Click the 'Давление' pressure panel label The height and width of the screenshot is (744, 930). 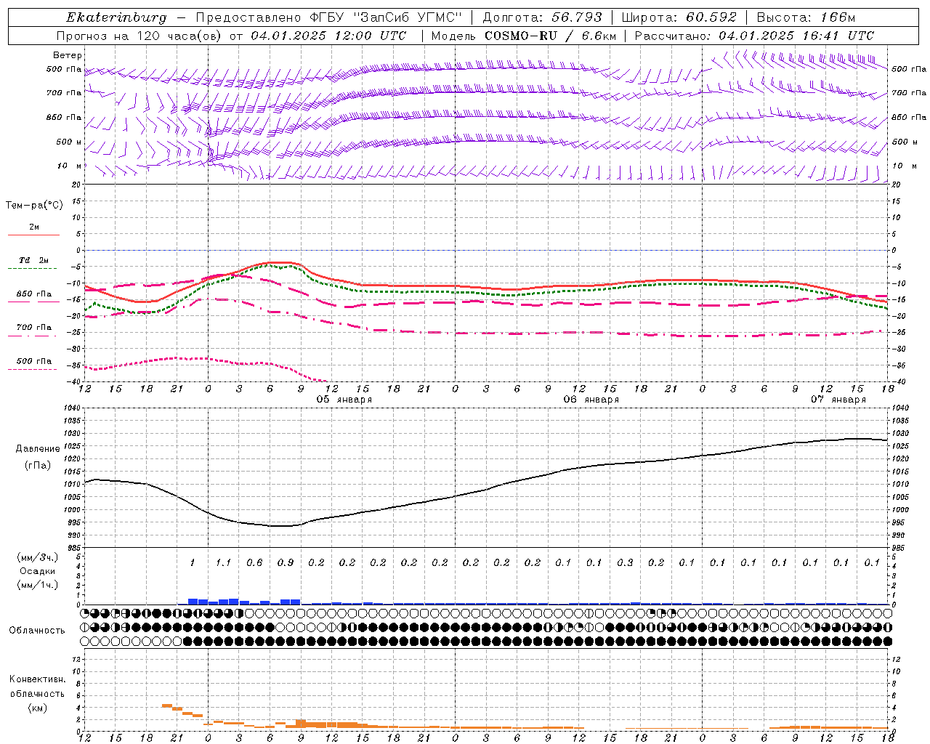tap(38, 449)
